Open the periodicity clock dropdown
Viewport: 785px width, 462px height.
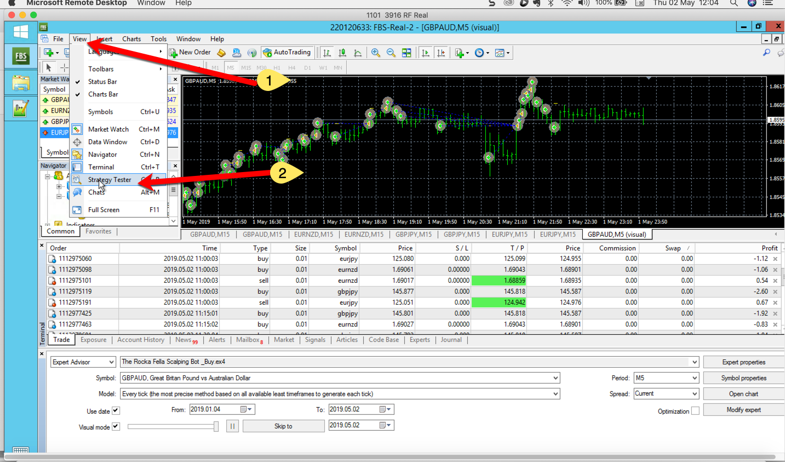pyautogui.click(x=482, y=53)
